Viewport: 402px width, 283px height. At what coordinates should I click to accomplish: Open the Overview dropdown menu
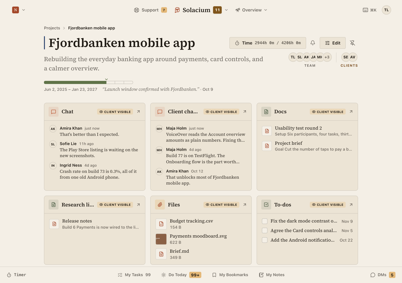251,10
